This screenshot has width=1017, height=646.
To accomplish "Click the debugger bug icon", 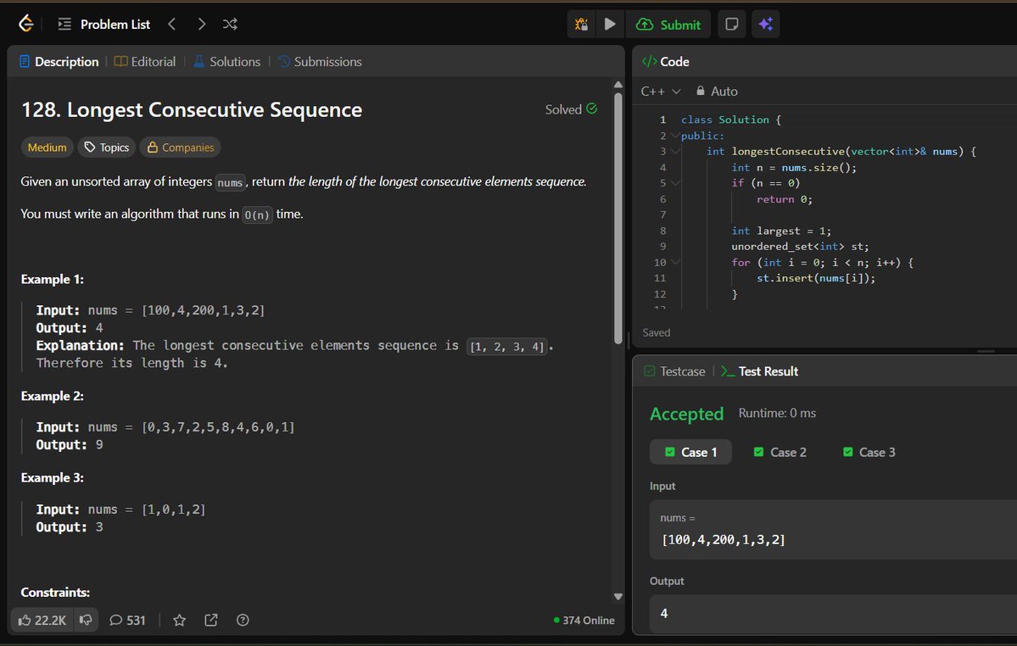I will click(x=581, y=24).
